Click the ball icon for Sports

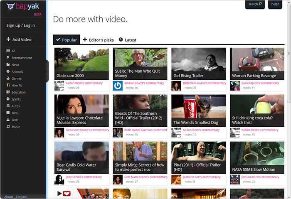point(8,99)
